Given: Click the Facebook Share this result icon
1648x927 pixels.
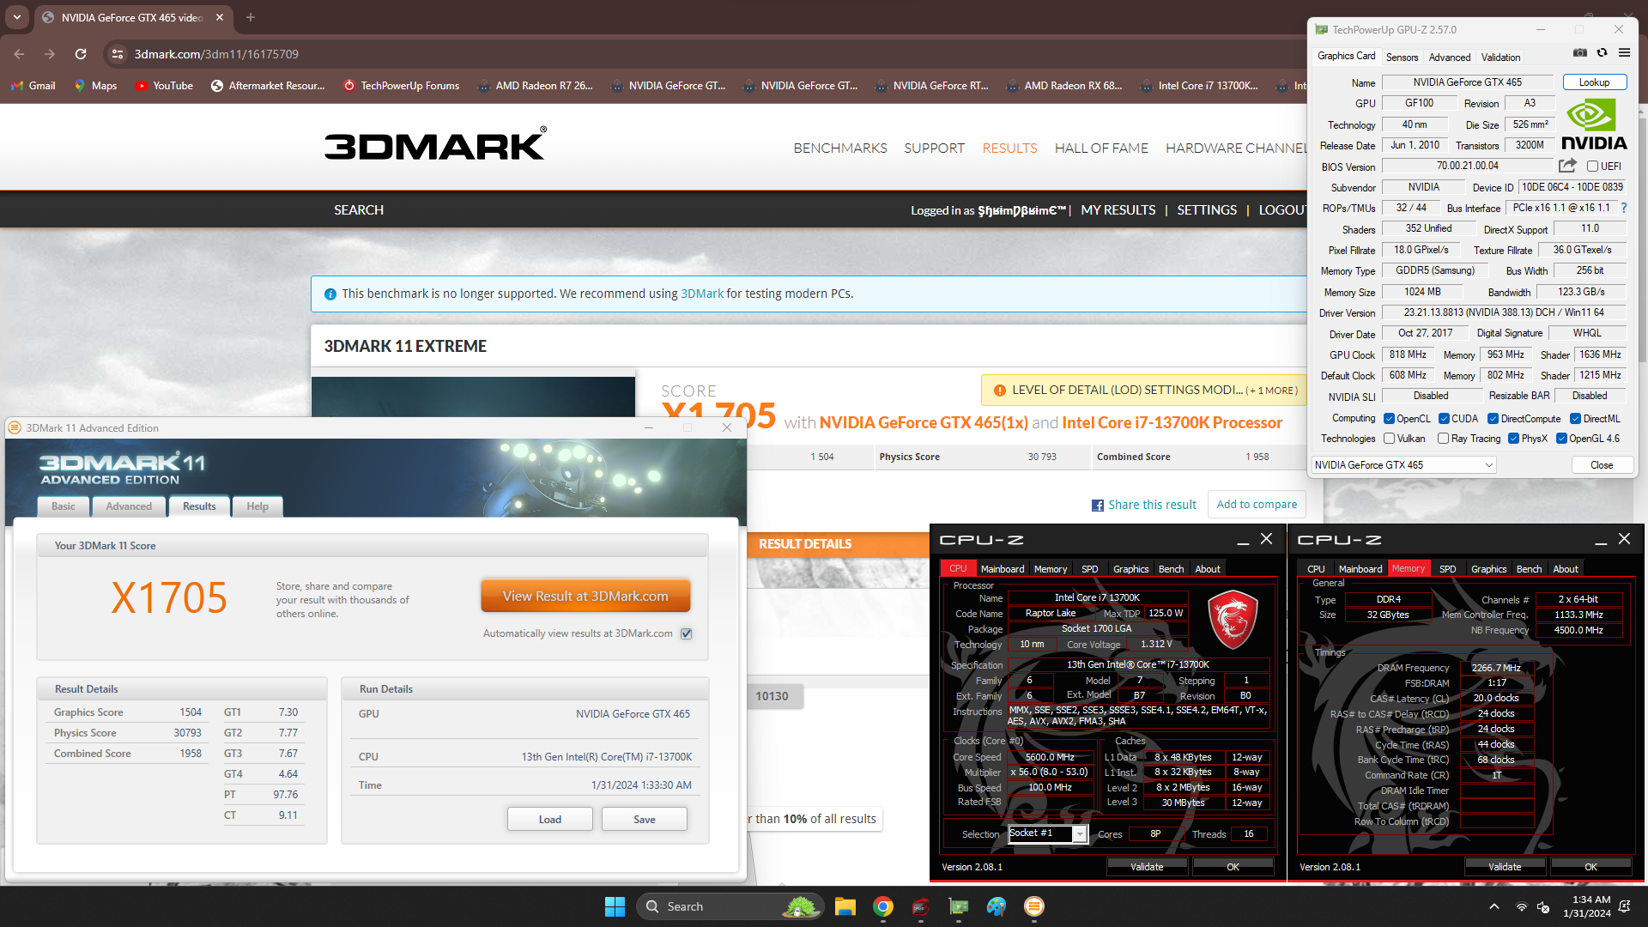Looking at the screenshot, I should click(x=1097, y=506).
